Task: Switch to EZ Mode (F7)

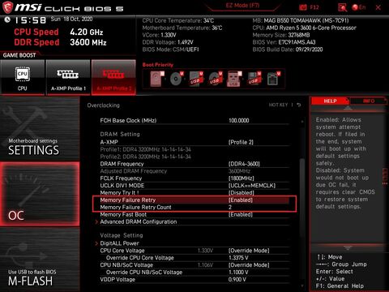Action: click(x=242, y=6)
